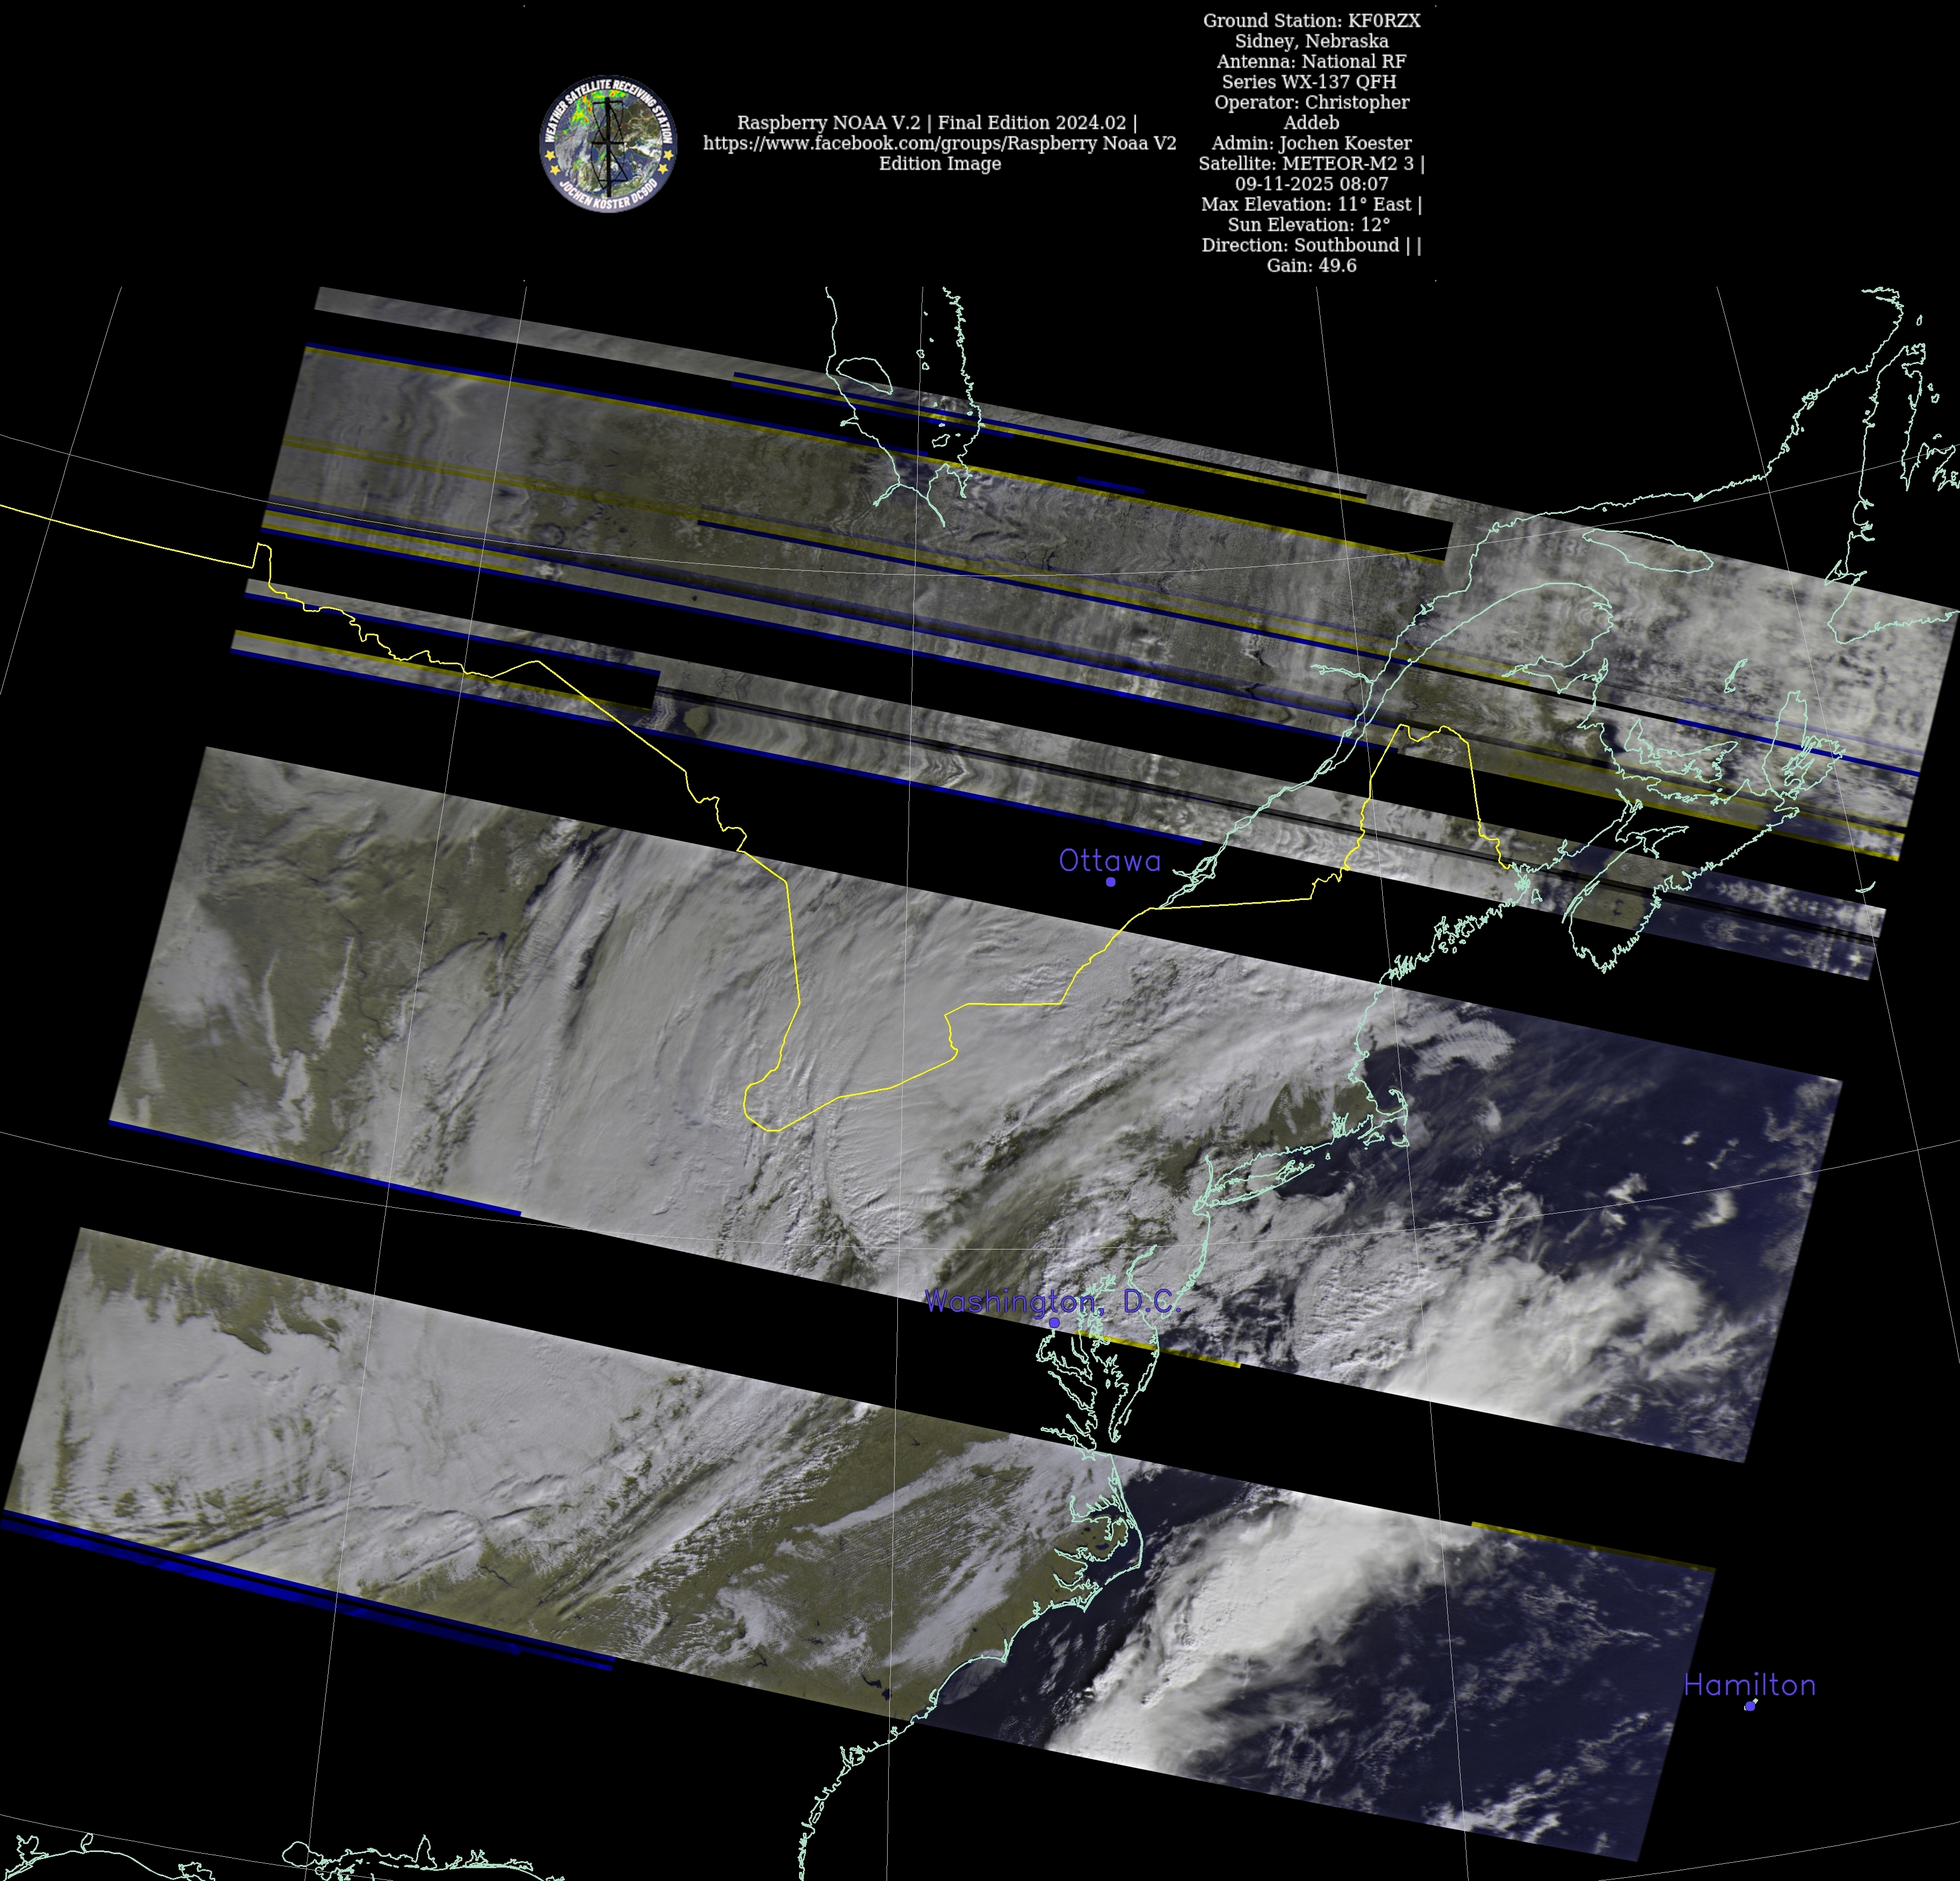
Task: Click the Sidney, Nebraska location text
Action: pos(1311,41)
